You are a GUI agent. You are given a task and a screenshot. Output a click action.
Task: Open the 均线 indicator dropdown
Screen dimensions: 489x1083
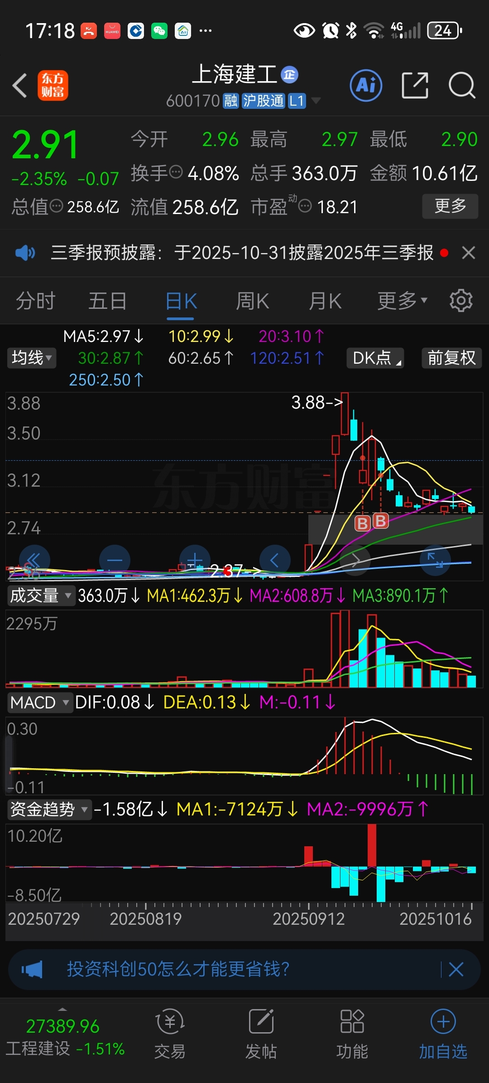(x=31, y=358)
